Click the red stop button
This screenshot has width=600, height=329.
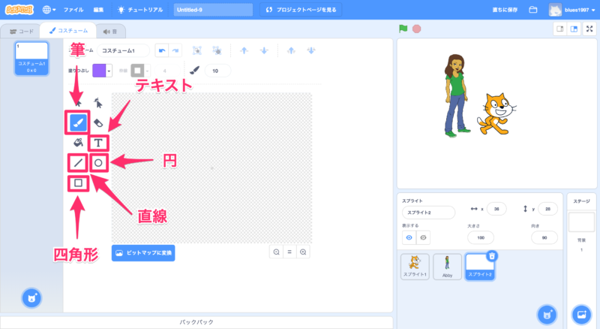(x=416, y=29)
